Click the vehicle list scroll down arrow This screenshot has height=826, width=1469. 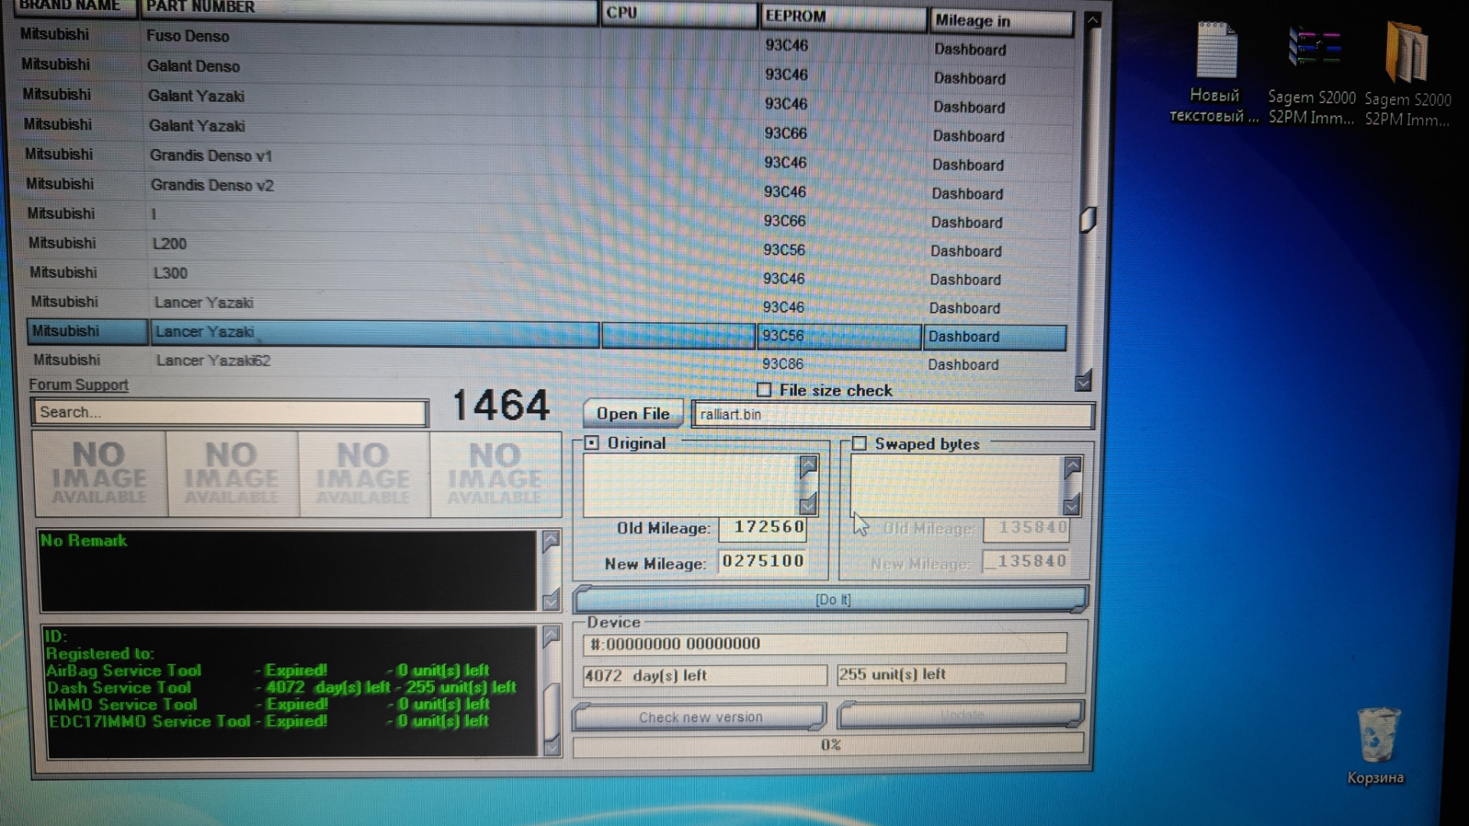tap(1082, 382)
